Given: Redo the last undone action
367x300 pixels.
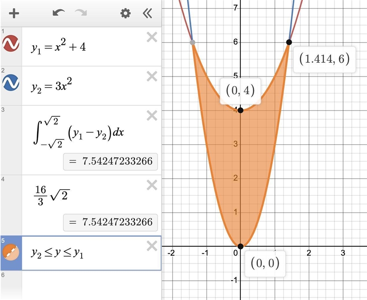Looking at the screenshot, I should pyautogui.click(x=81, y=13).
